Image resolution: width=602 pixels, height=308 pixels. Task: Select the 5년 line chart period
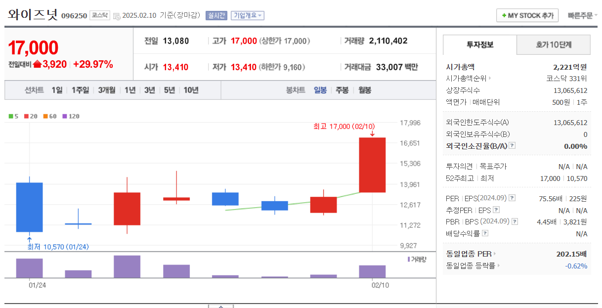tap(170, 90)
